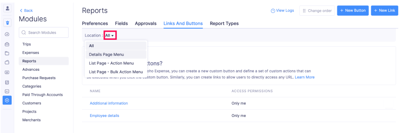Click the Analytics chart icon in sidebar
Image resolution: width=412 pixels, height=133 pixels.
tap(7, 91)
